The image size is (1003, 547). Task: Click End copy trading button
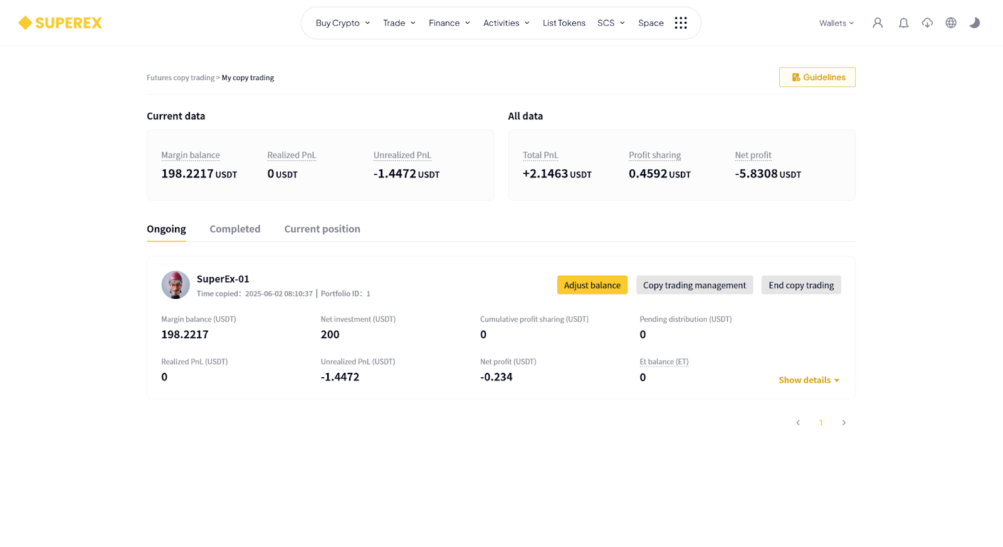[801, 285]
